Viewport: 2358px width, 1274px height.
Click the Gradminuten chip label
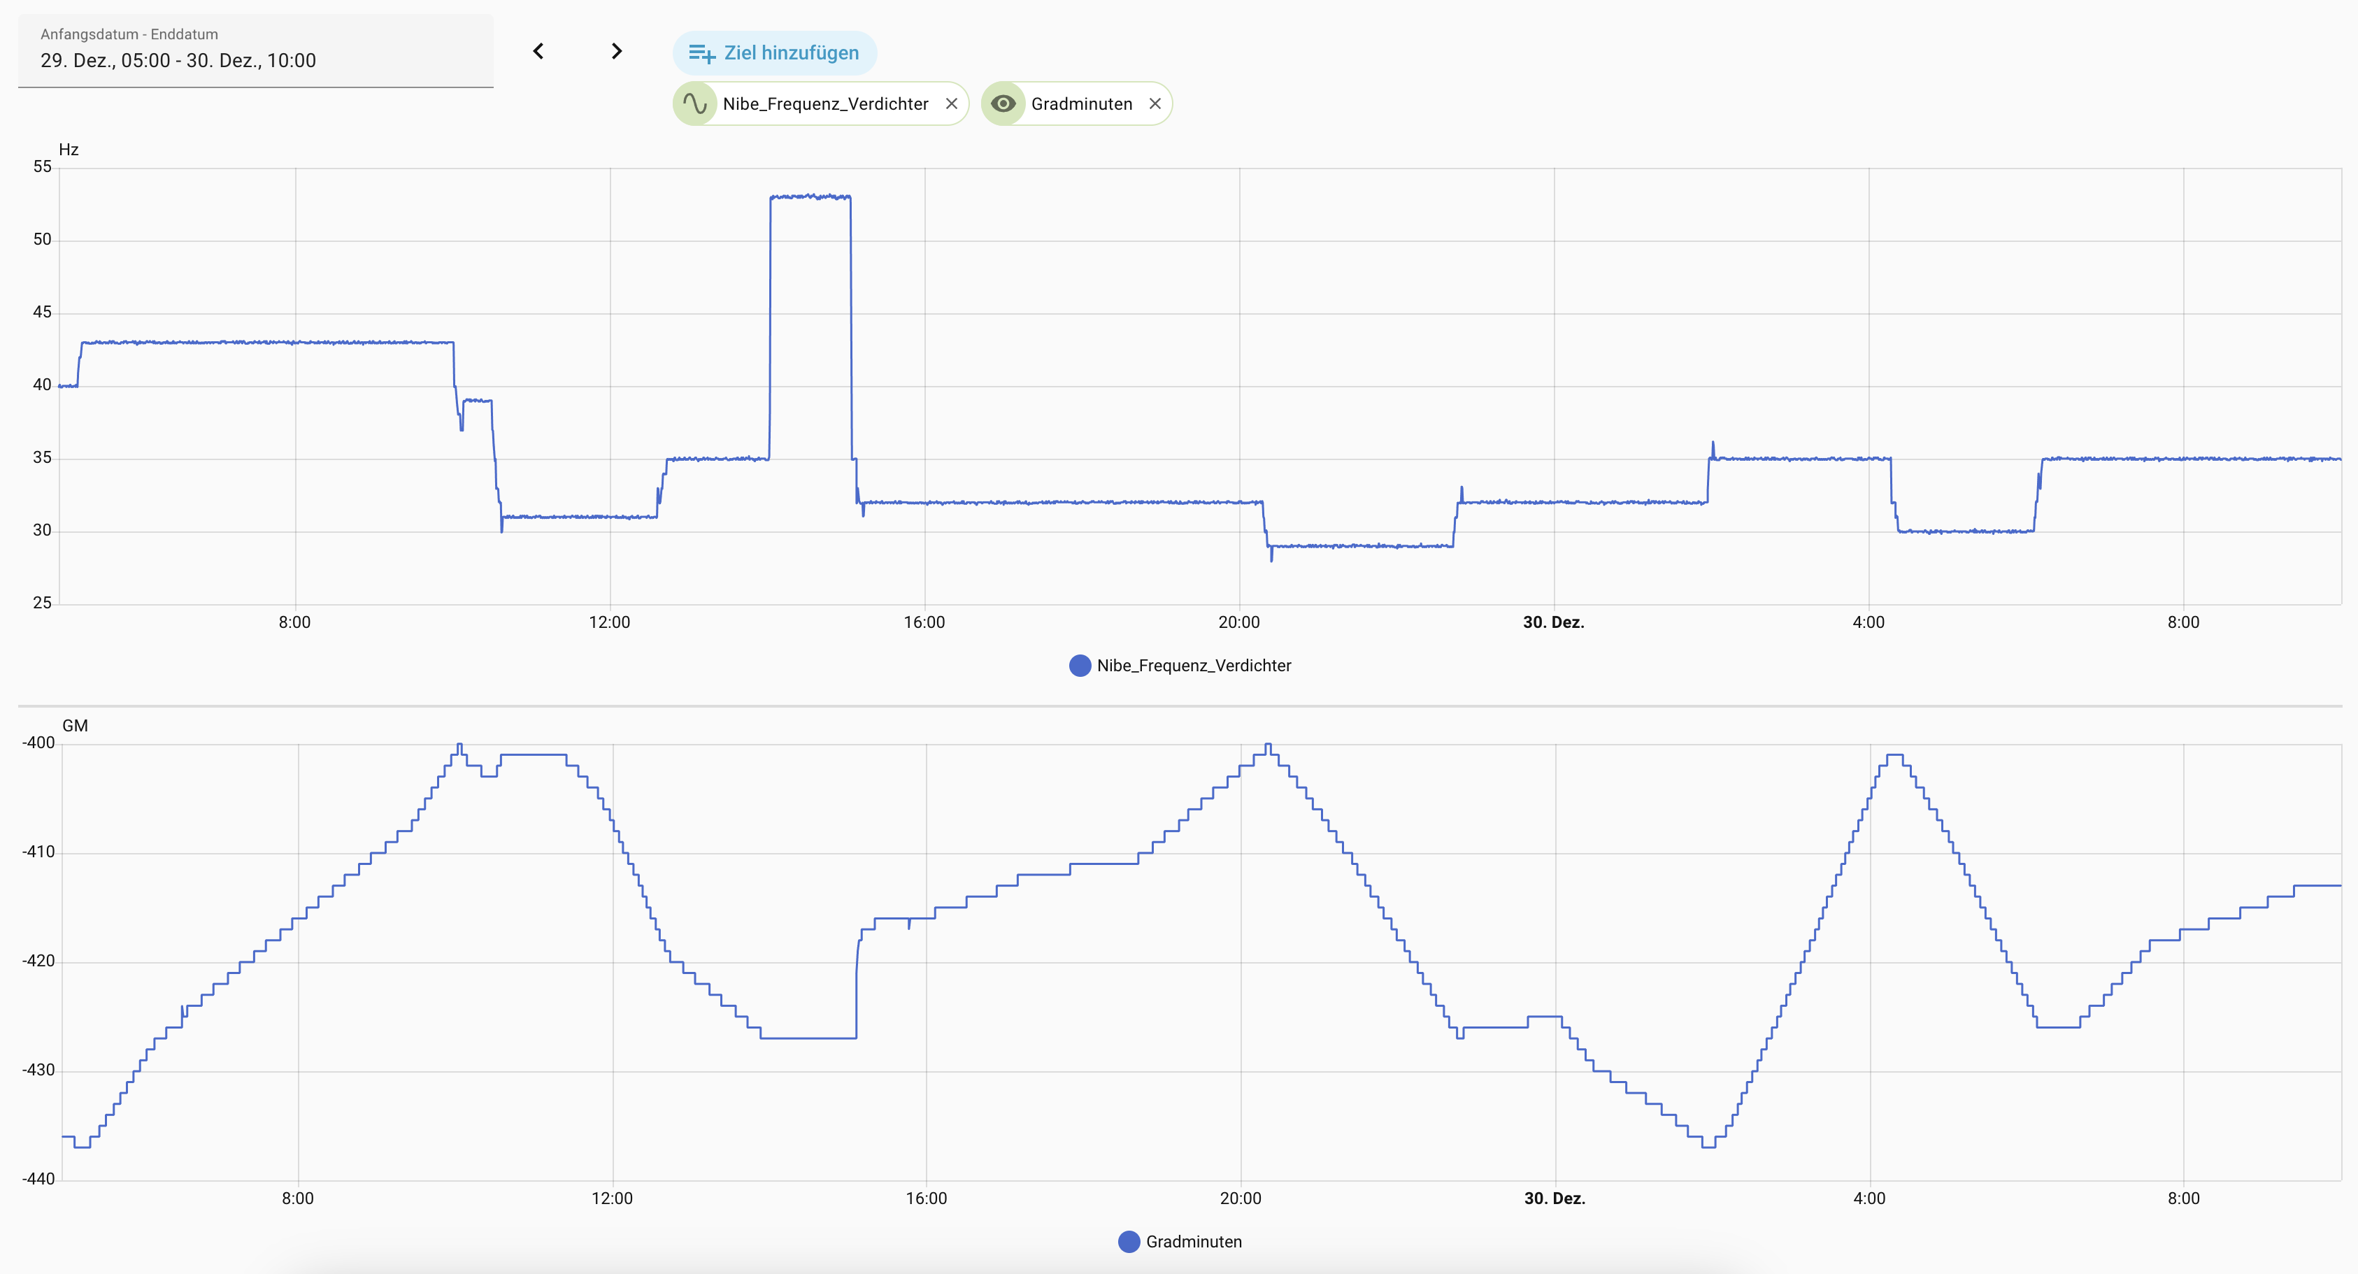(1081, 103)
